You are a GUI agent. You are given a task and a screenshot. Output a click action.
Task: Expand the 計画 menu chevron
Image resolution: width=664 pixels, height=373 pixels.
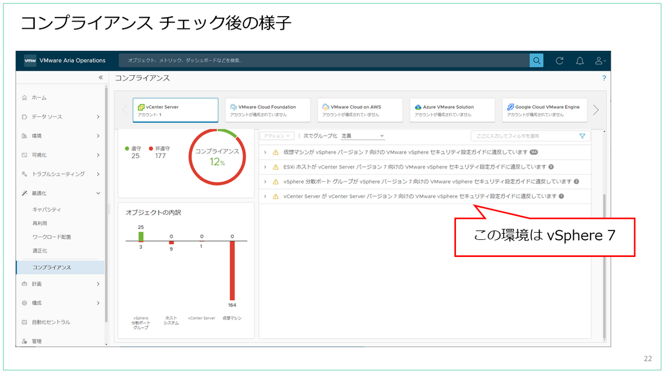98,284
